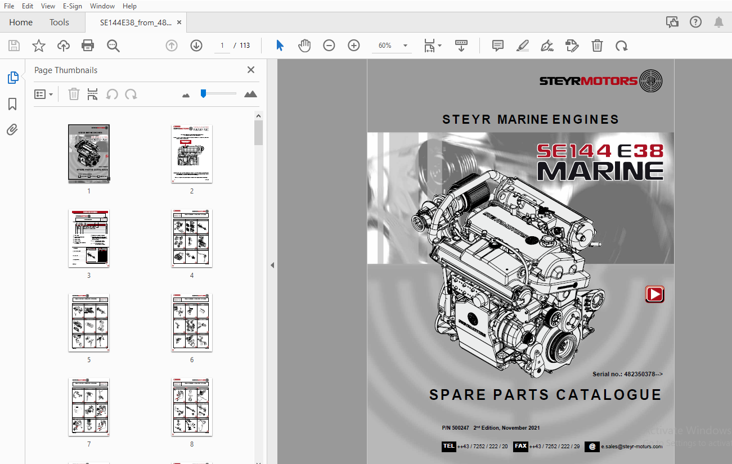
Task: Delete page with toolbar trash icon
Action: pyautogui.click(x=597, y=46)
